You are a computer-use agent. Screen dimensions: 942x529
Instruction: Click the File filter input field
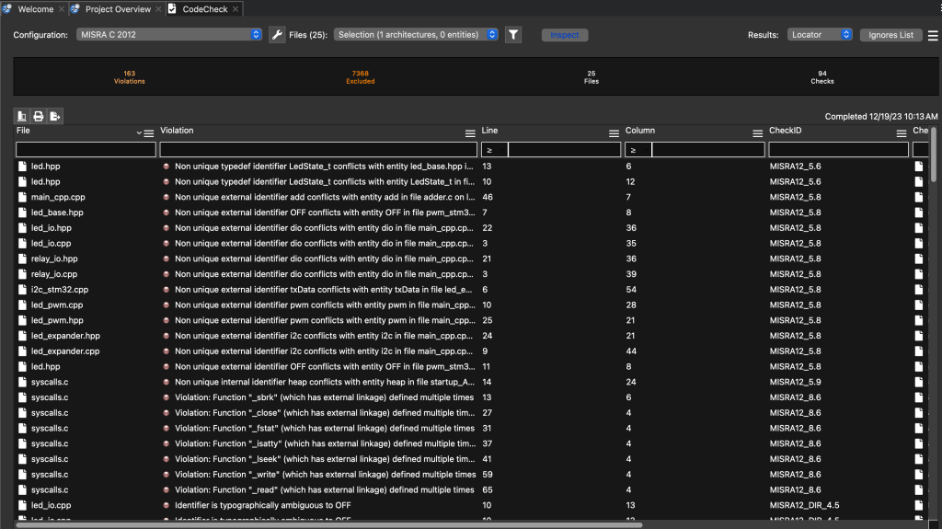[x=86, y=150]
